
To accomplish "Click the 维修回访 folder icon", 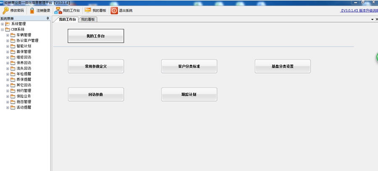I will coord(13,57).
